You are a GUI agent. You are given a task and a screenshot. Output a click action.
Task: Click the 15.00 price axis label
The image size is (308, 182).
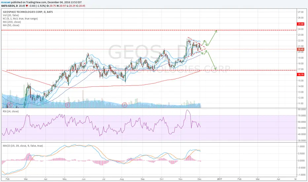[x=301, y=80]
